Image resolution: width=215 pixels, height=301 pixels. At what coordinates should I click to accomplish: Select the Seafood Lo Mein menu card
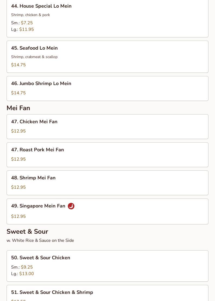tap(107, 57)
